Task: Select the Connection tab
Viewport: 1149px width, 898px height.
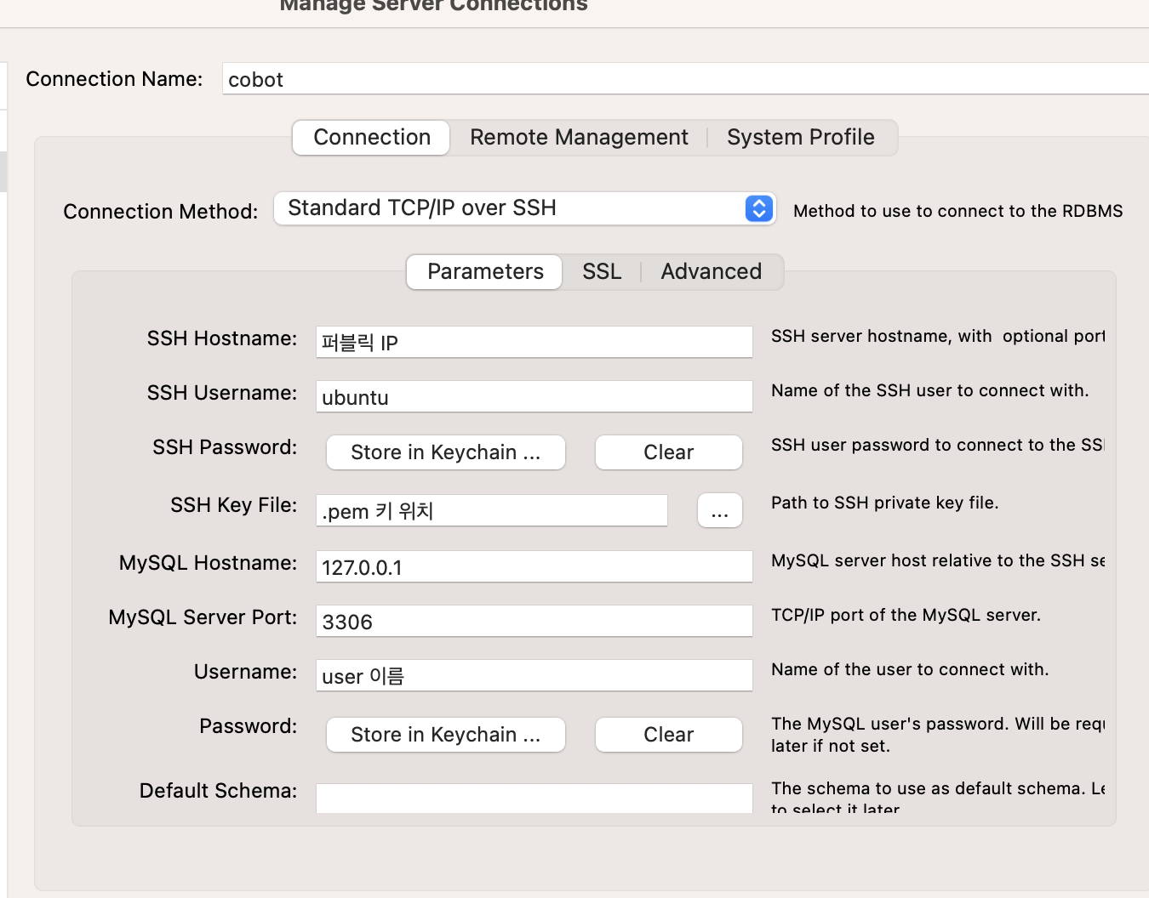Action: click(x=371, y=137)
